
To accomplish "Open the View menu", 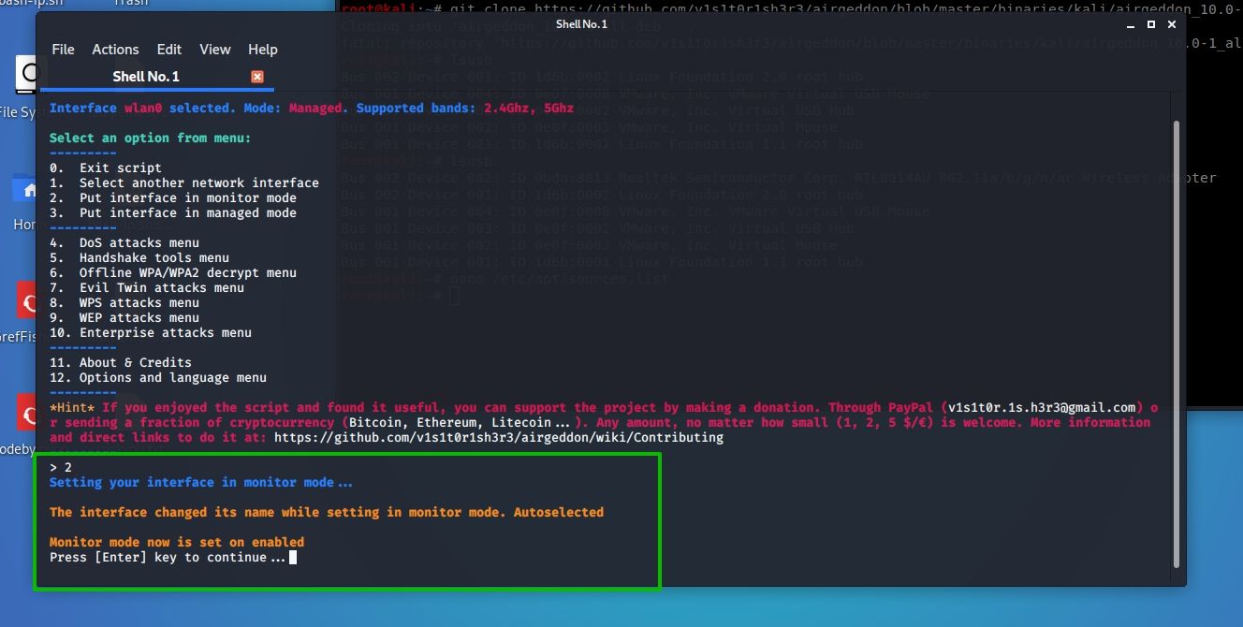I will pyautogui.click(x=215, y=50).
